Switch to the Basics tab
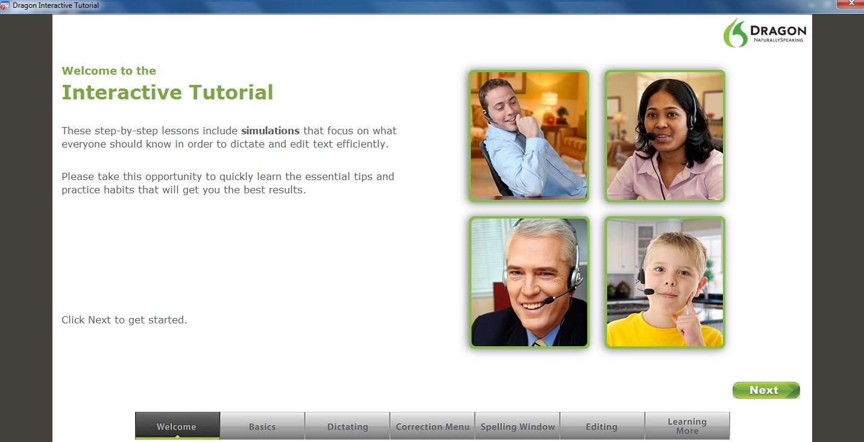The image size is (864, 442). [x=262, y=426]
